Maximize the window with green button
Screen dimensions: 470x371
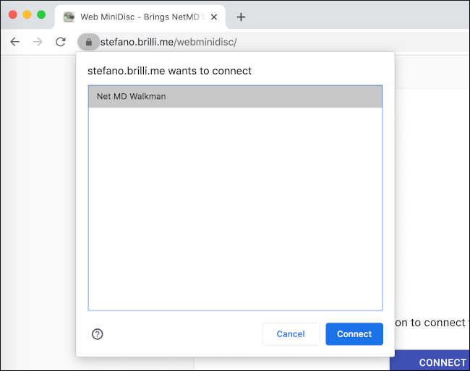(x=41, y=14)
